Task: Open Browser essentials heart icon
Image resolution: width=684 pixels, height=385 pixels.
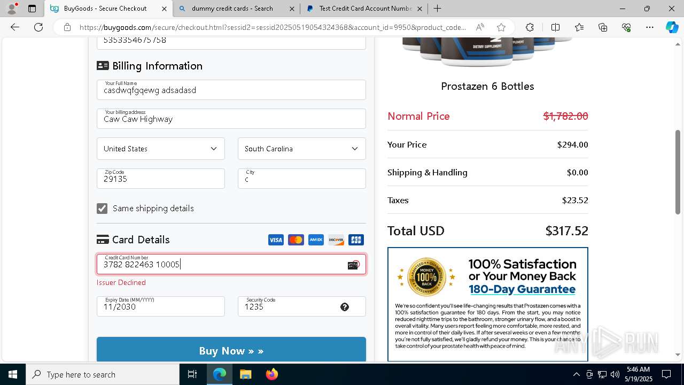Action: [626, 27]
